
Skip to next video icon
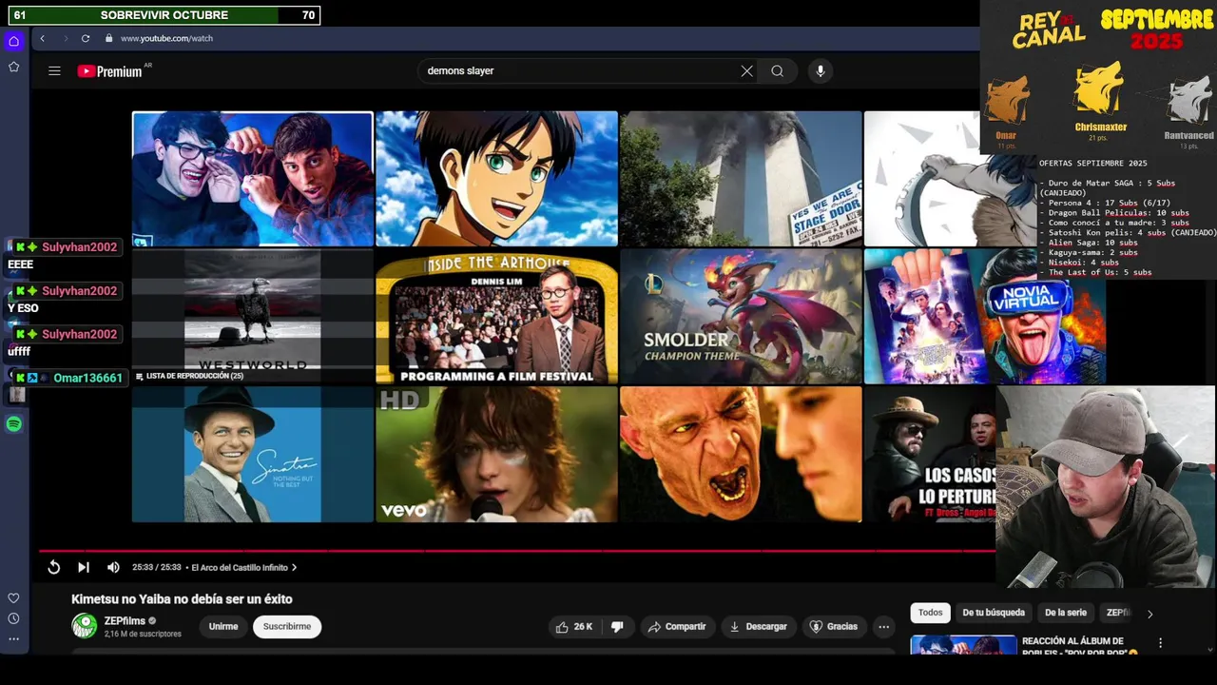pos(84,567)
